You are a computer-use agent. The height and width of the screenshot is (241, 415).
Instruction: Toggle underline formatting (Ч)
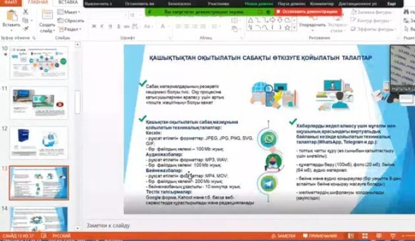click(x=110, y=26)
